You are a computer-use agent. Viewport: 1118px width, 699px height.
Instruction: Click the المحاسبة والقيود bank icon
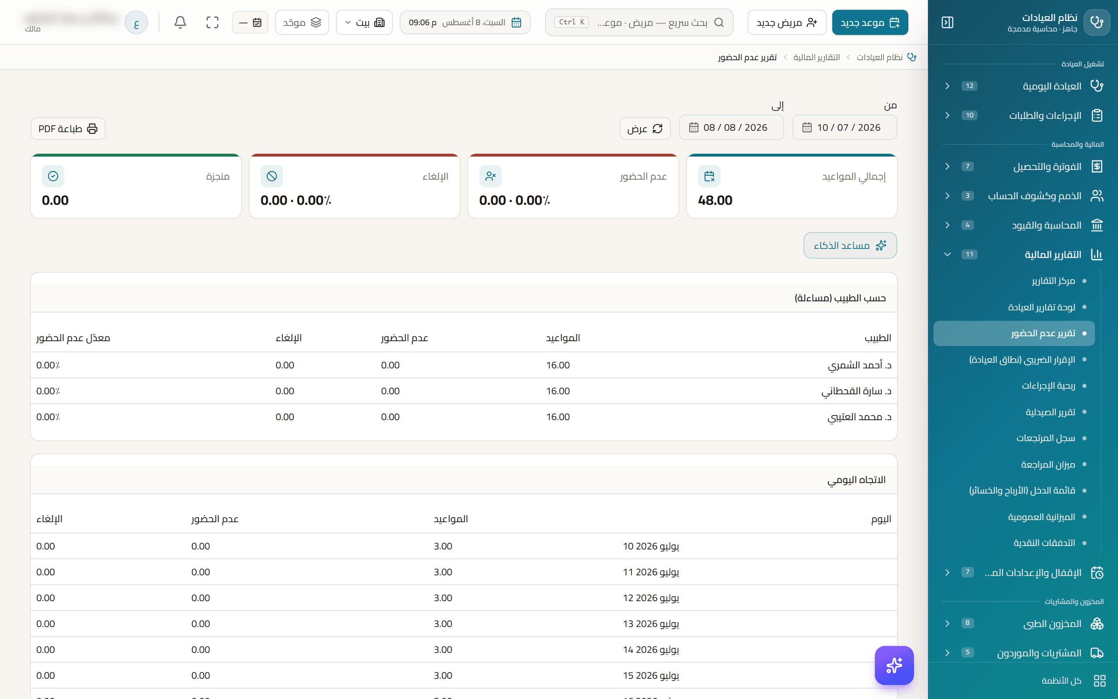coord(1097,225)
